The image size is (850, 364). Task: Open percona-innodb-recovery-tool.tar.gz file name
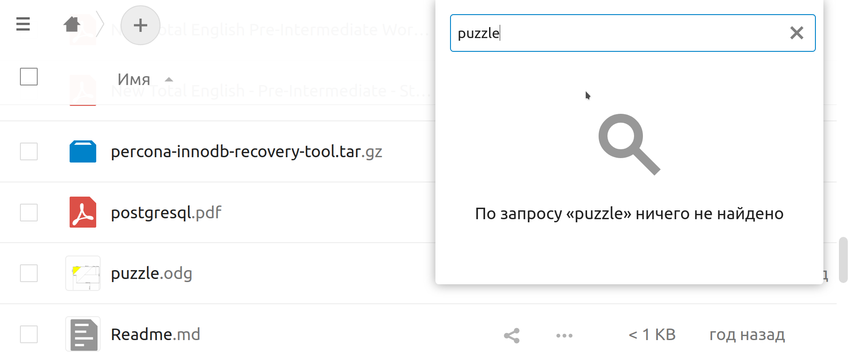pos(246,151)
